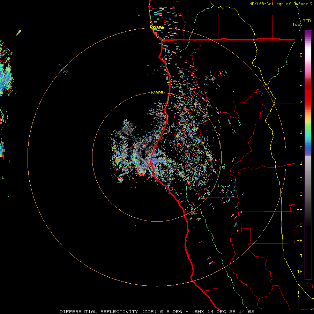Select the 100 NMI range ring label
This screenshot has width=314, height=314.
pyautogui.click(x=157, y=28)
